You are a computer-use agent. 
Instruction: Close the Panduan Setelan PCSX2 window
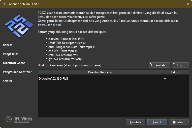[188, 4]
